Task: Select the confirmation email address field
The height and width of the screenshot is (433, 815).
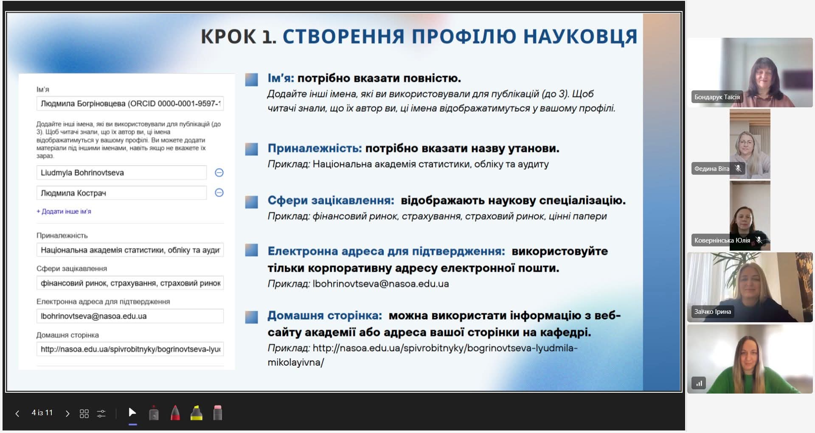Action: pos(130,316)
